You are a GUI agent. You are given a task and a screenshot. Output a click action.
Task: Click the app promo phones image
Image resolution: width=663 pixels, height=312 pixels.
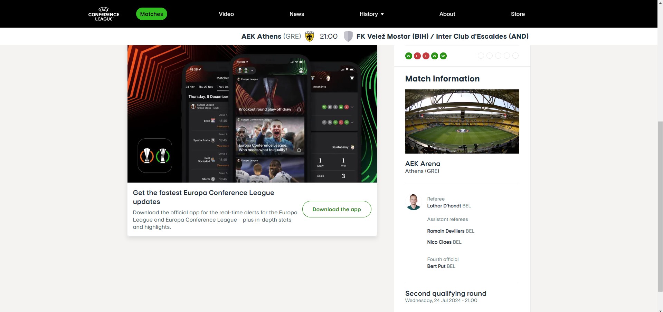coord(252,114)
